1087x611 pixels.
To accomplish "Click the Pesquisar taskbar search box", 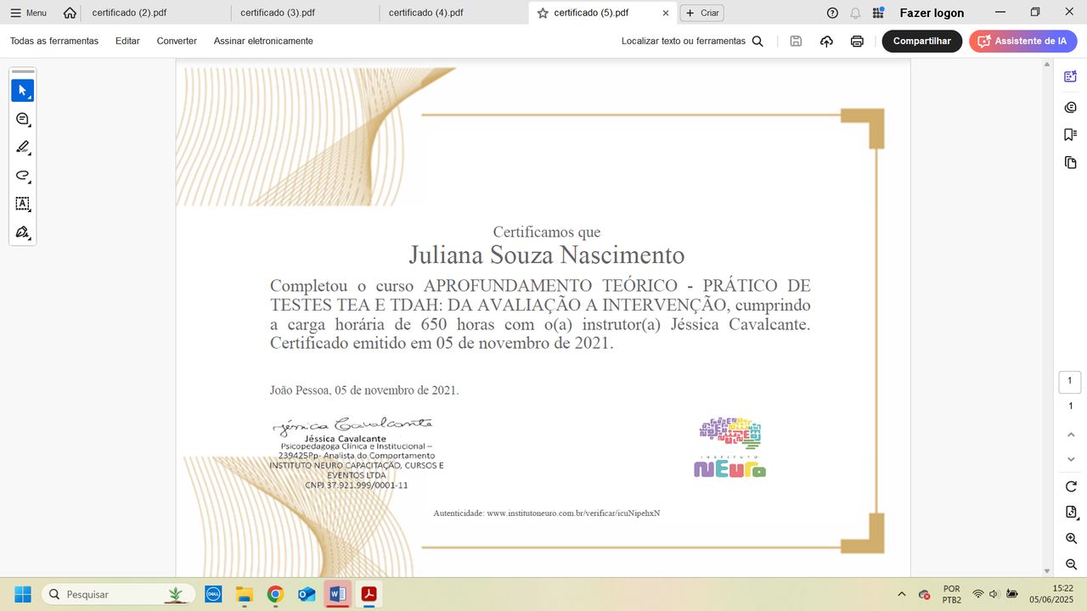I will point(119,594).
